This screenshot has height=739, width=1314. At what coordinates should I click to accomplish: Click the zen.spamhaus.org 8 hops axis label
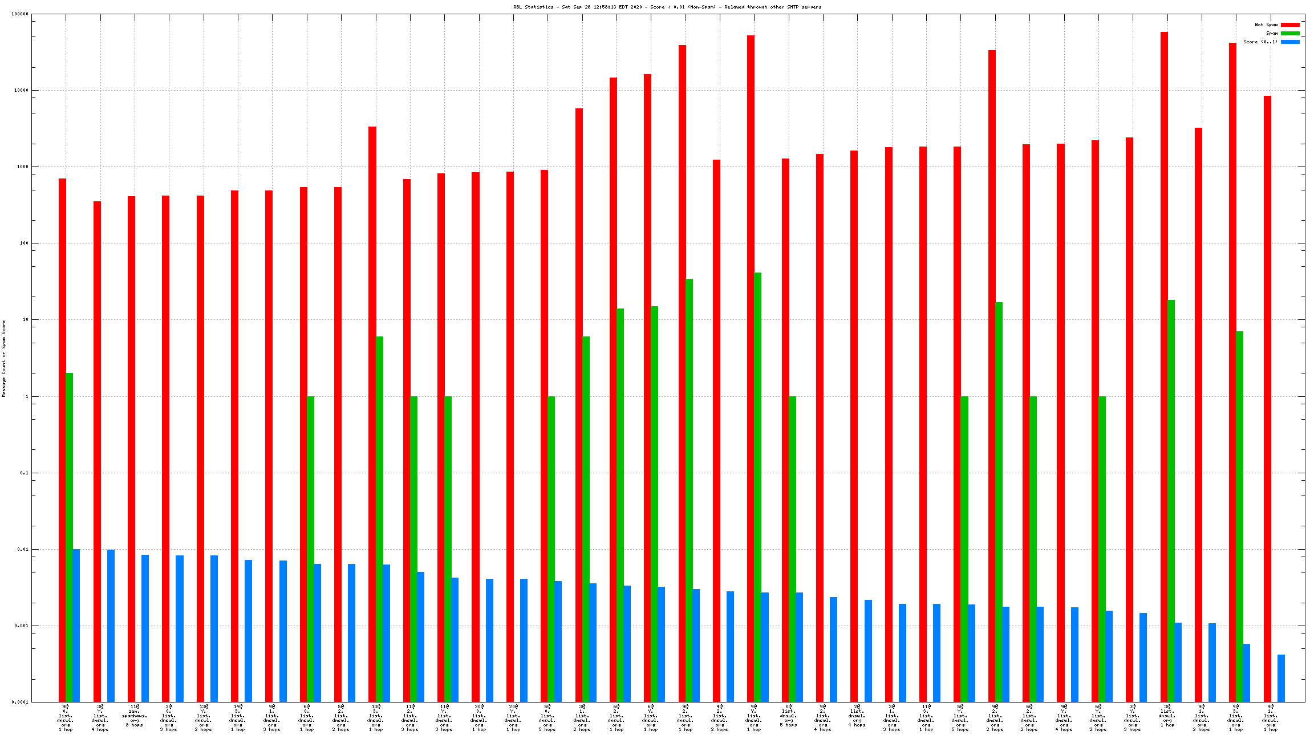pos(135,716)
